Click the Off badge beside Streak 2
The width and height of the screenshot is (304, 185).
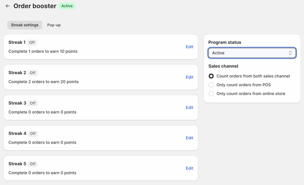32,73
